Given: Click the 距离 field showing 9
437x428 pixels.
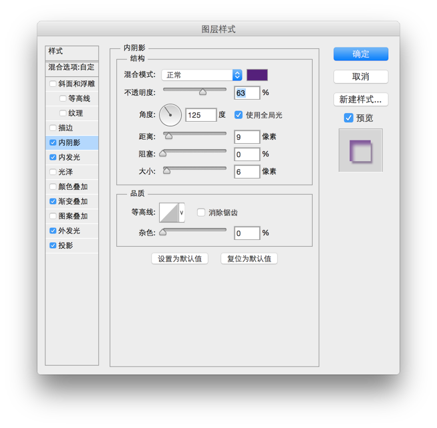Looking at the screenshot, I should 247,137.
